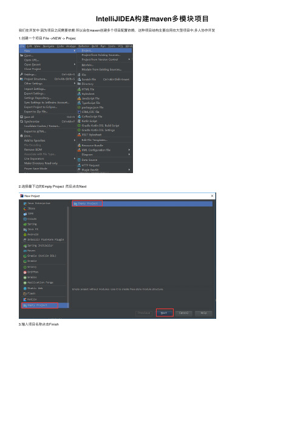Click the Java Enterprise icon in New Project list
This screenshot has height=433, width=306.
[x=25, y=203]
